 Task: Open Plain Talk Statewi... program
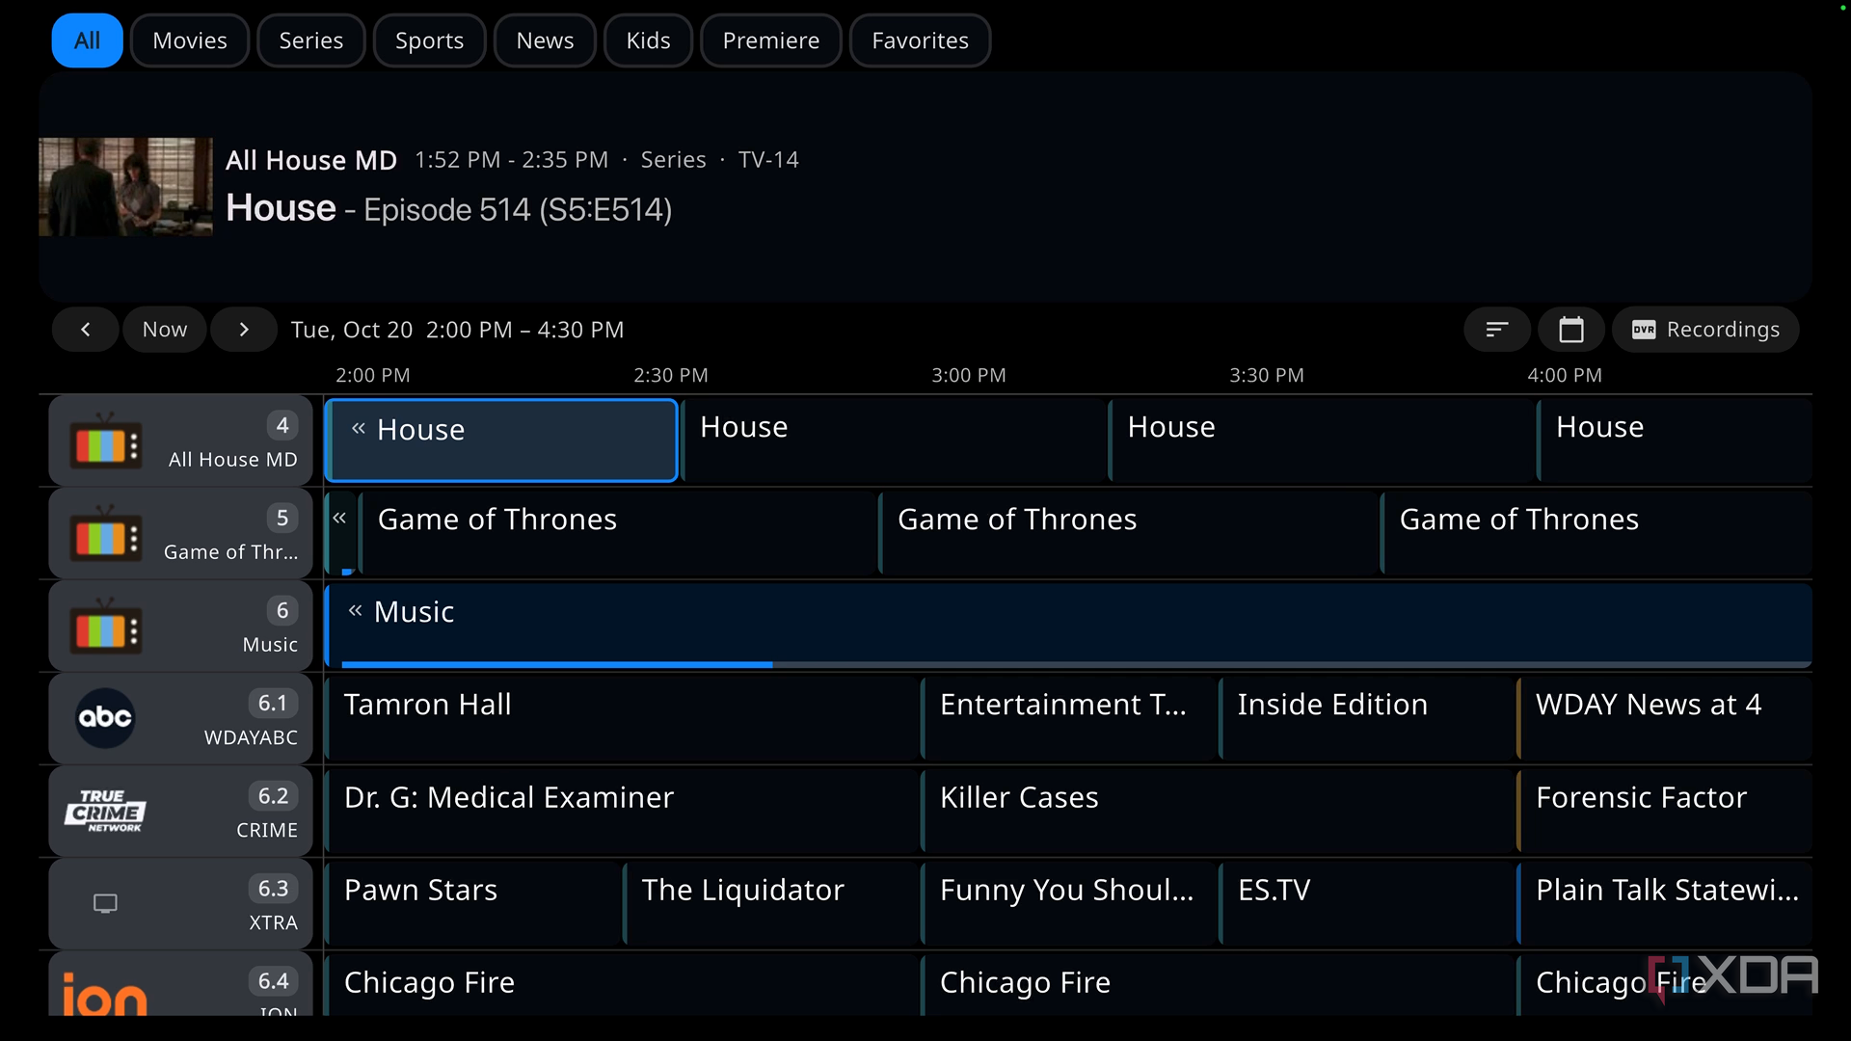tap(1665, 903)
